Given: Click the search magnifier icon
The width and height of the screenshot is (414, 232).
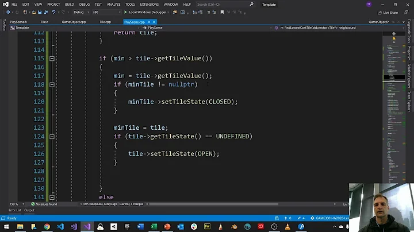Looking at the screenshot, I should click(251, 4).
